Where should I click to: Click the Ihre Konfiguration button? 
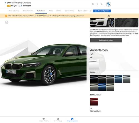click(102, 11)
